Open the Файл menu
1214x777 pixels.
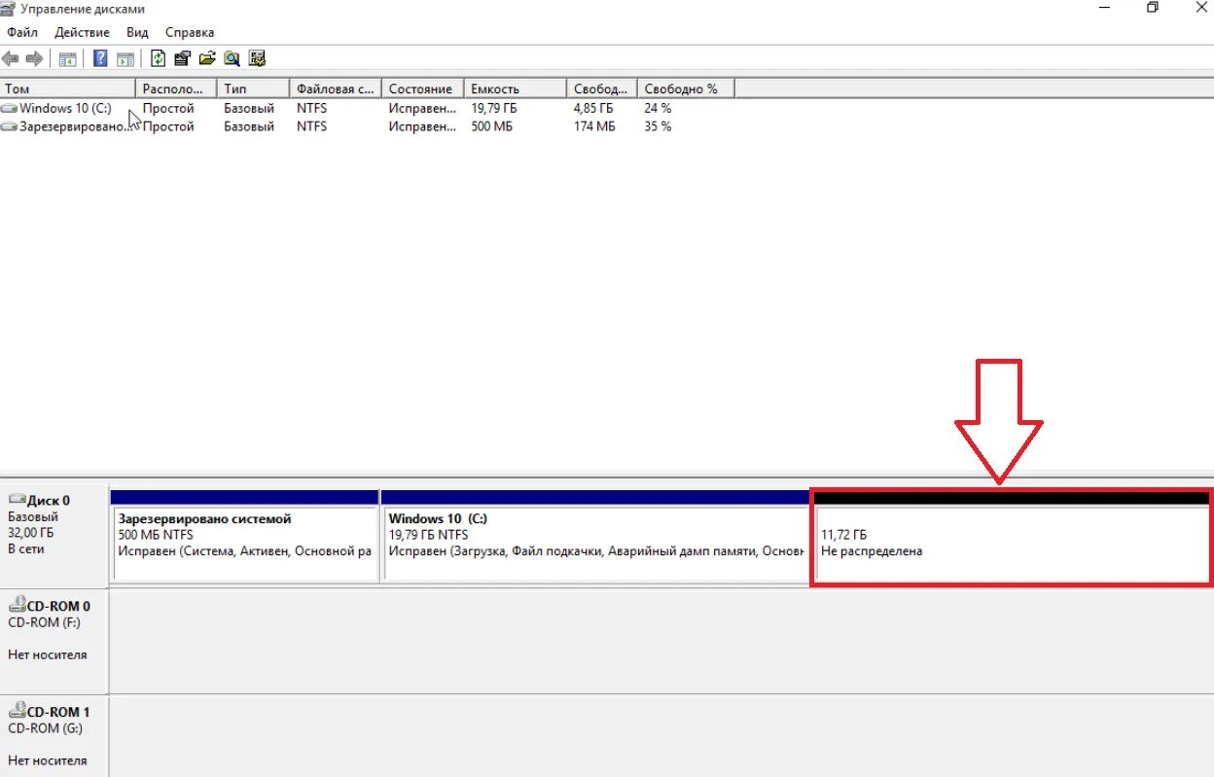(x=21, y=32)
